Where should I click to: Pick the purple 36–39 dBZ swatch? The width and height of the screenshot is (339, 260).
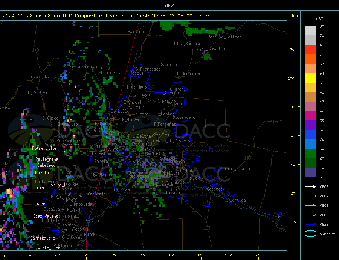tap(310, 125)
